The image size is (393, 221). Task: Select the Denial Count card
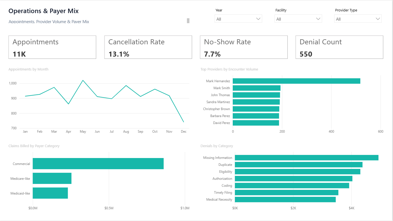(x=339, y=47)
